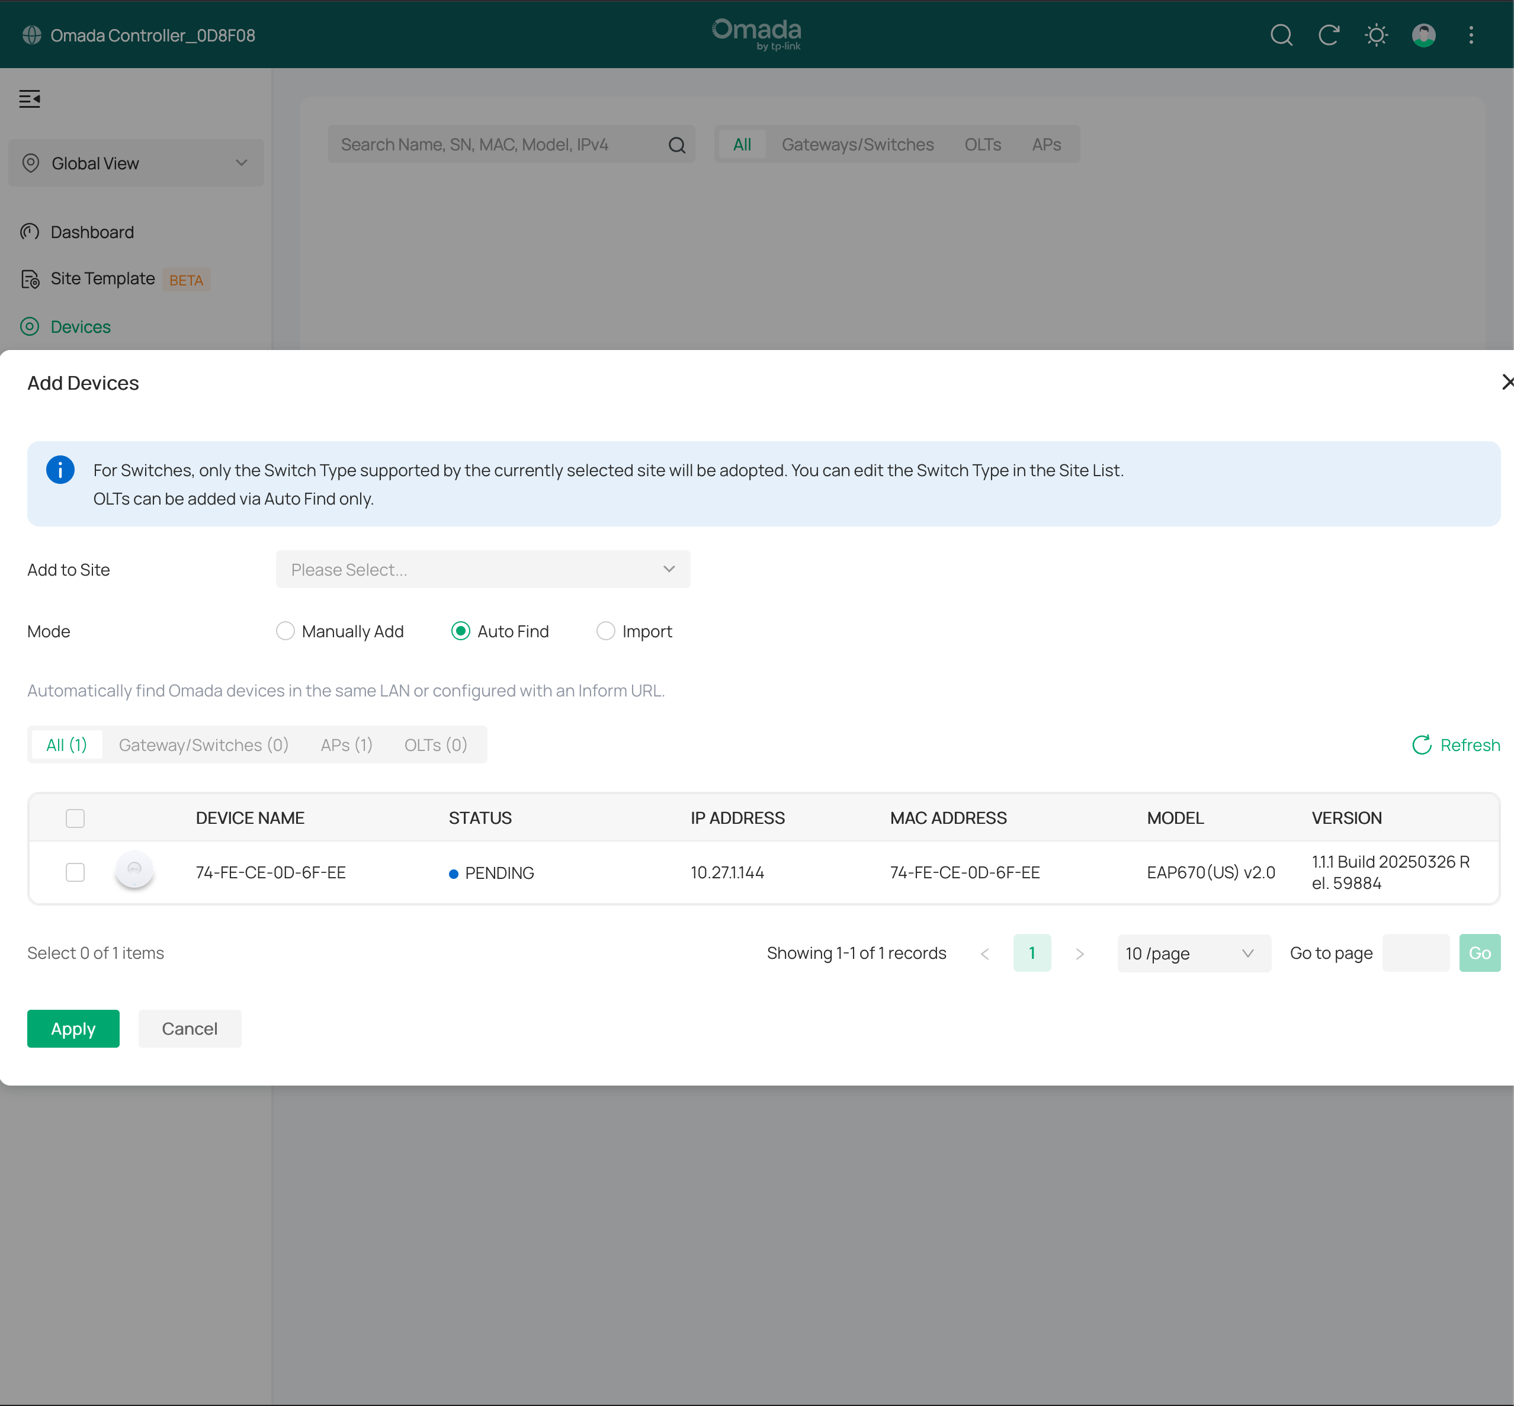Open the user account avatar menu

1423,35
